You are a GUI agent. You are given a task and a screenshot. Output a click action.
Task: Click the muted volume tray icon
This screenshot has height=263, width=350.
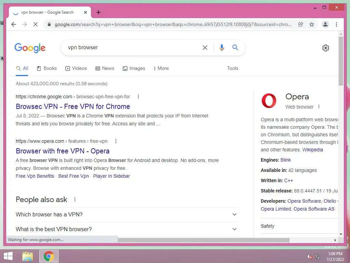(x=309, y=256)
